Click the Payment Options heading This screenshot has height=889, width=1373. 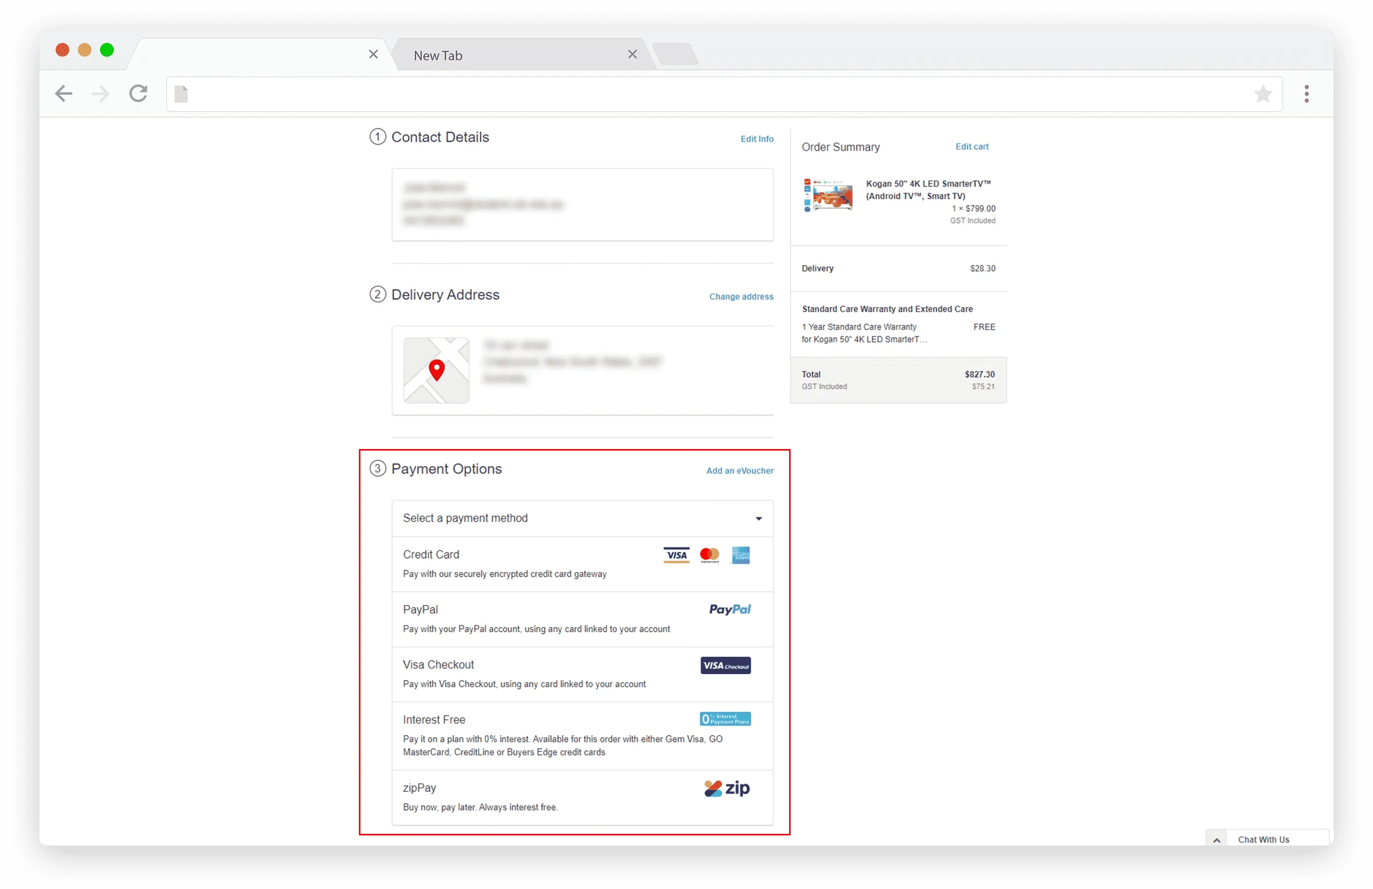pyautogui.click(x=446, y=469)
